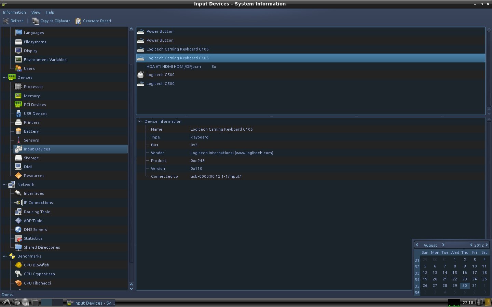The height and width of the screenshot is (307, 492).
Task: Select the Interfaces network icon
Action: click(18, 193)
